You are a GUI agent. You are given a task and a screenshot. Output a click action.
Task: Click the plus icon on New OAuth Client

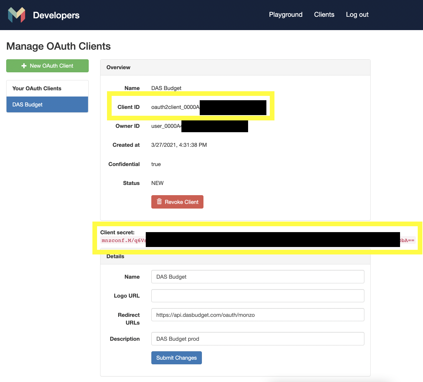pyautogui.click(x=24, y=66)
